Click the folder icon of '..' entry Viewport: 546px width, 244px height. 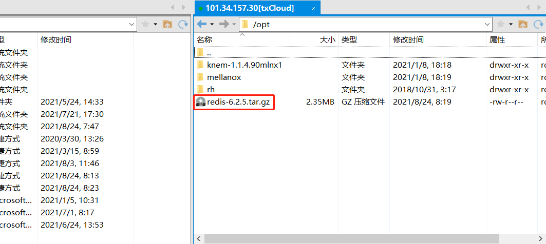pyautogui.click(x=200, y=52)
